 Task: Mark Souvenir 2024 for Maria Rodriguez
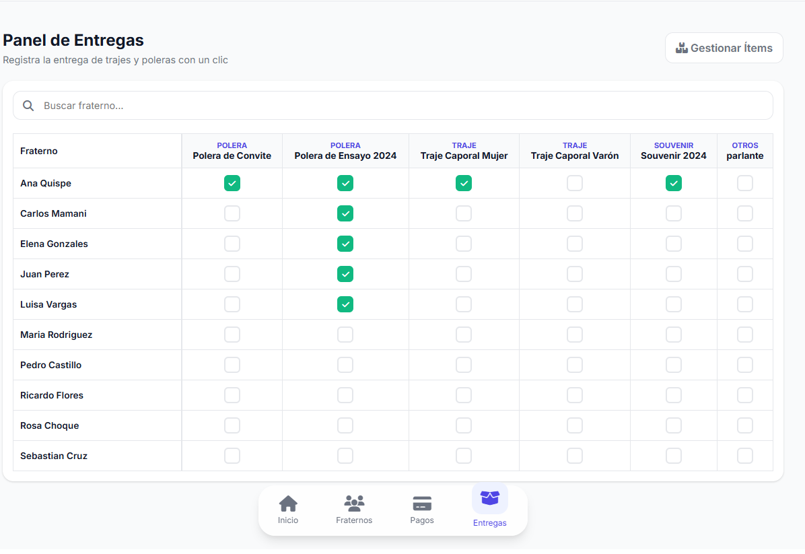(x=674, y=335)
